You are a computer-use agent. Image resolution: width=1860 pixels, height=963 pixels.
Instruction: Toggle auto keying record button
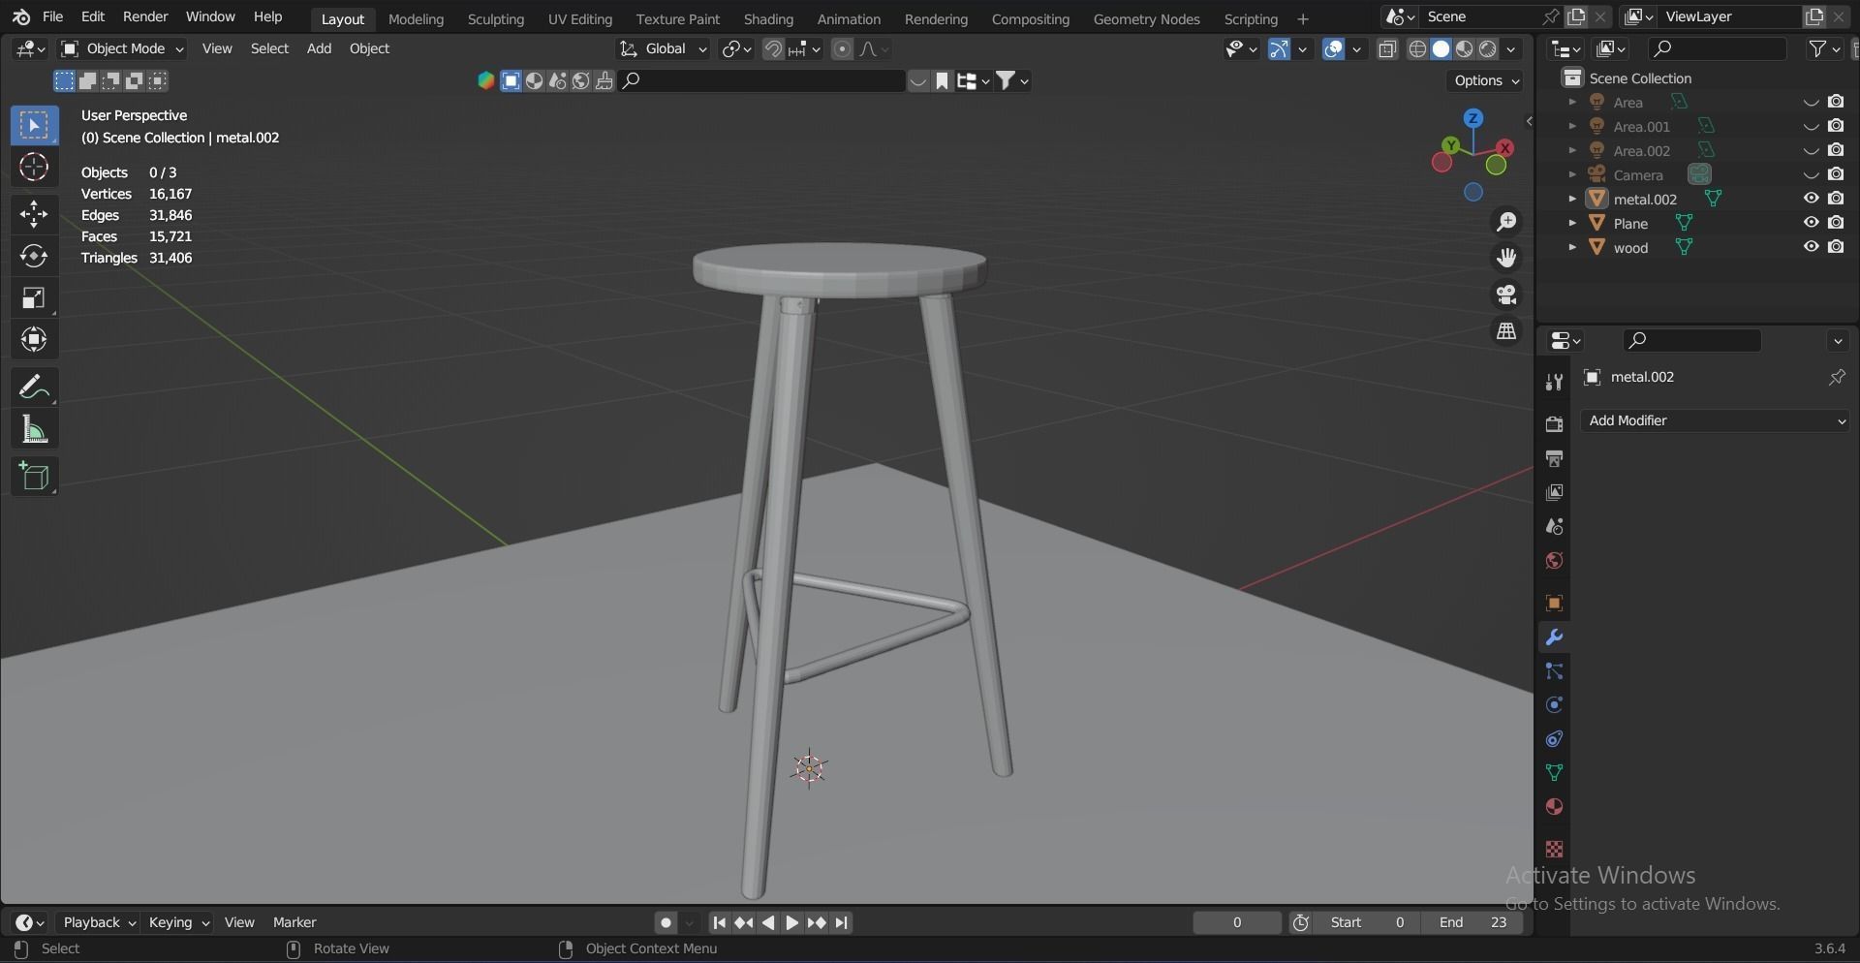tap(666, 923)
